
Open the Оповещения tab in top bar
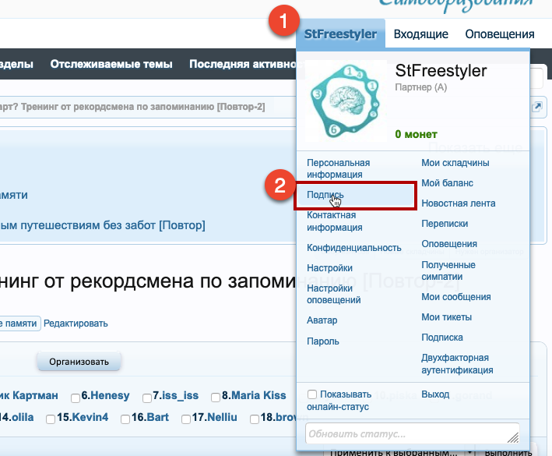(500, 34)
